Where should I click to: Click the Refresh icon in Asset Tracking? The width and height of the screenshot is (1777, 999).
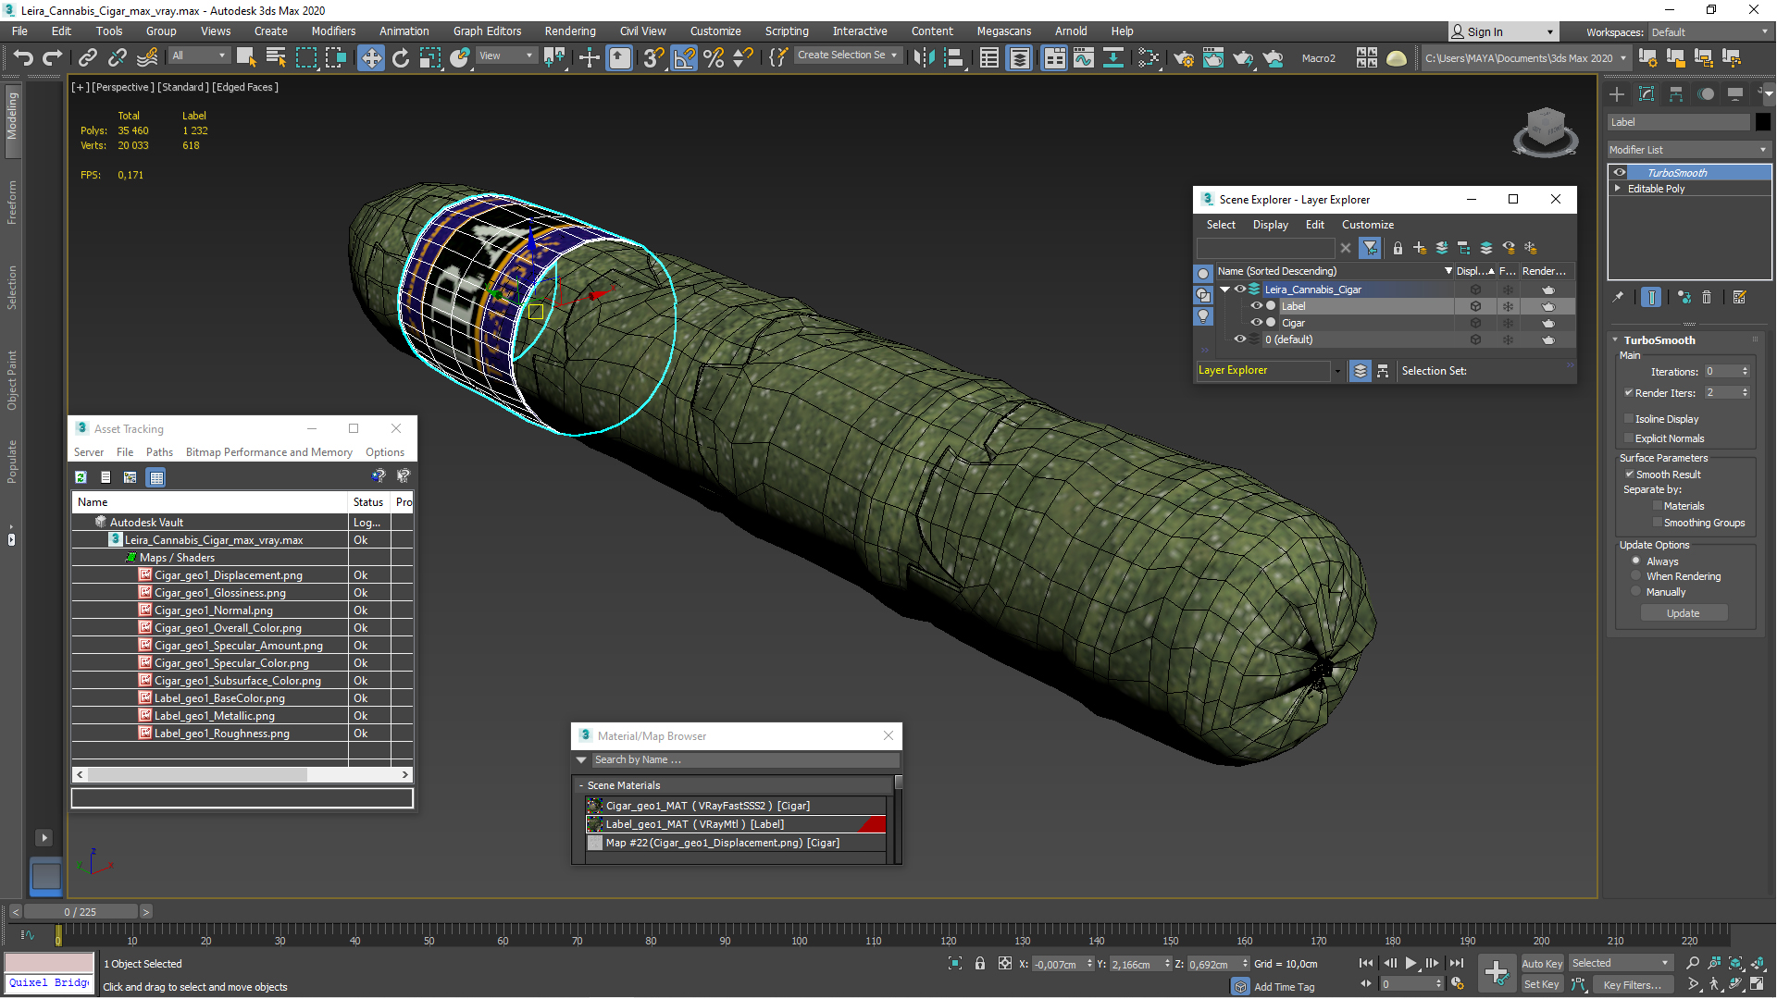point(81,477)
